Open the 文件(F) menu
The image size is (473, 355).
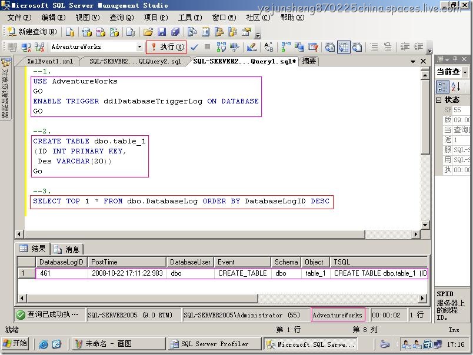tap(19, 18)
